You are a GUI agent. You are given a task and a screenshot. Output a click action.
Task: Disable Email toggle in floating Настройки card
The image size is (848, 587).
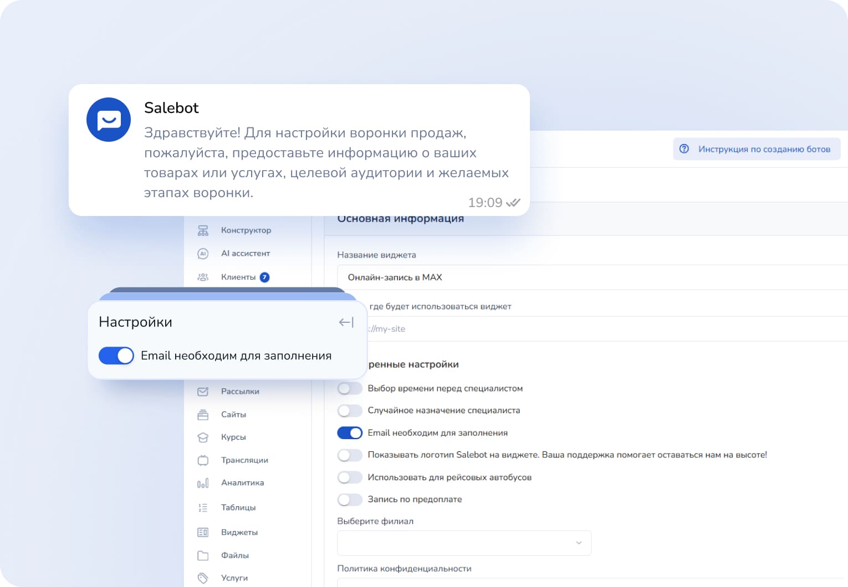(116, 356)
